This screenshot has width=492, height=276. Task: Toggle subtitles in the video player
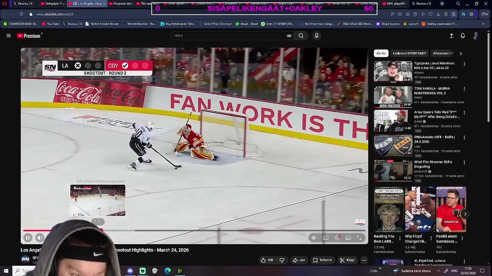(326, 238)
